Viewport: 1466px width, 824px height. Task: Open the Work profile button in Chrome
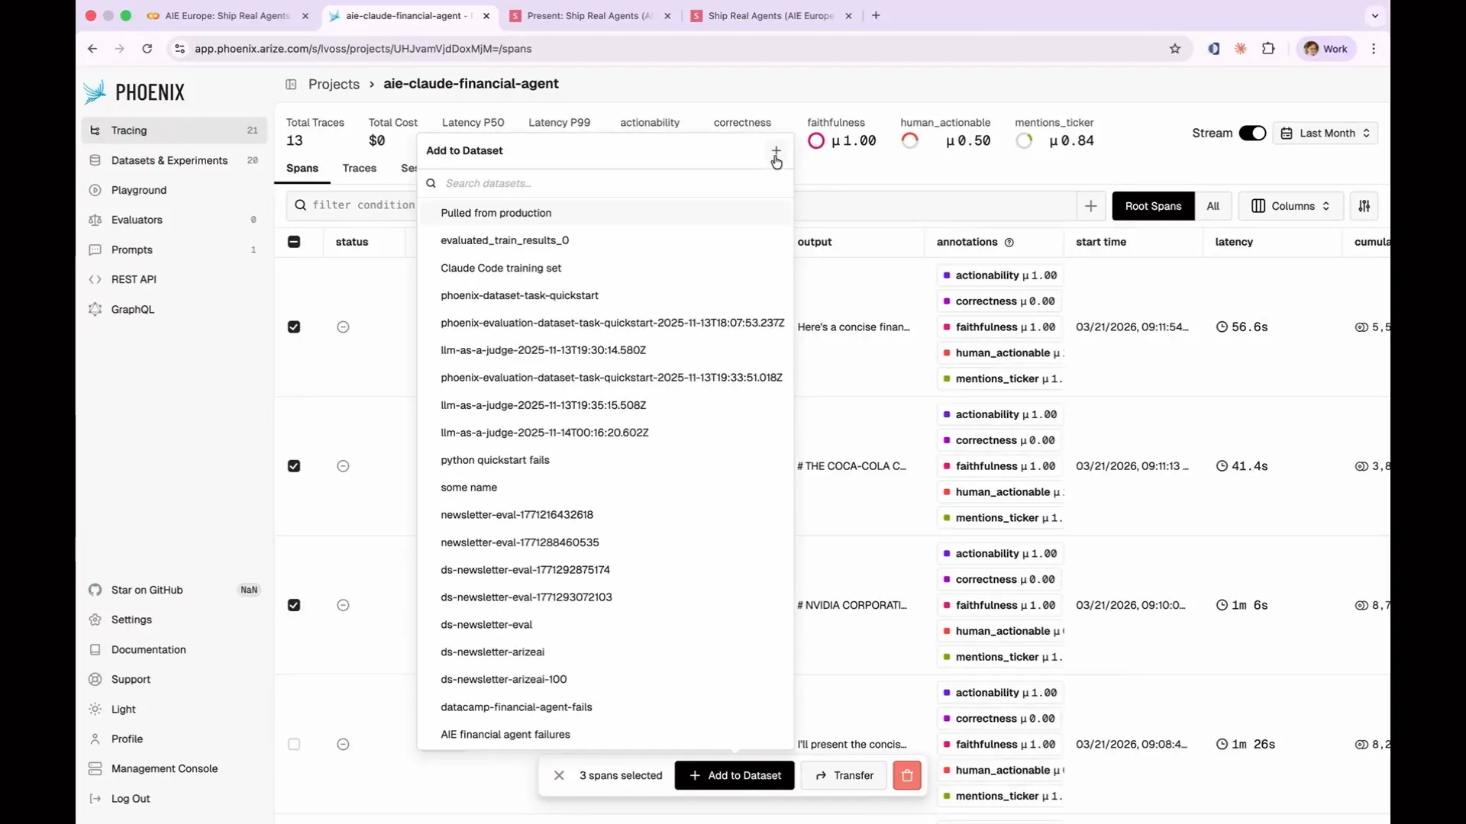[1326, 49]
